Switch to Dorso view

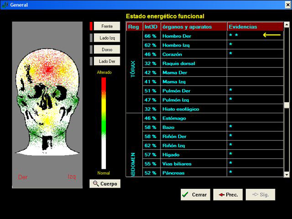107,49
